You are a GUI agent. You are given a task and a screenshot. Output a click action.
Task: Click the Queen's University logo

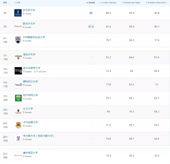click(18, 111)
